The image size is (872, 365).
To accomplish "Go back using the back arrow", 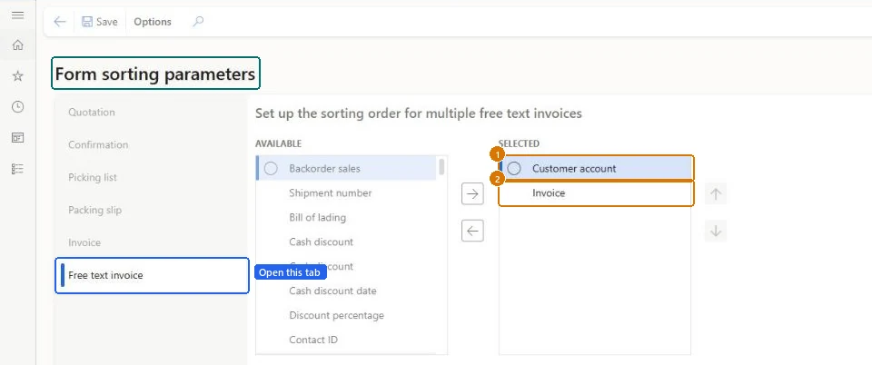I will (60, 22).
